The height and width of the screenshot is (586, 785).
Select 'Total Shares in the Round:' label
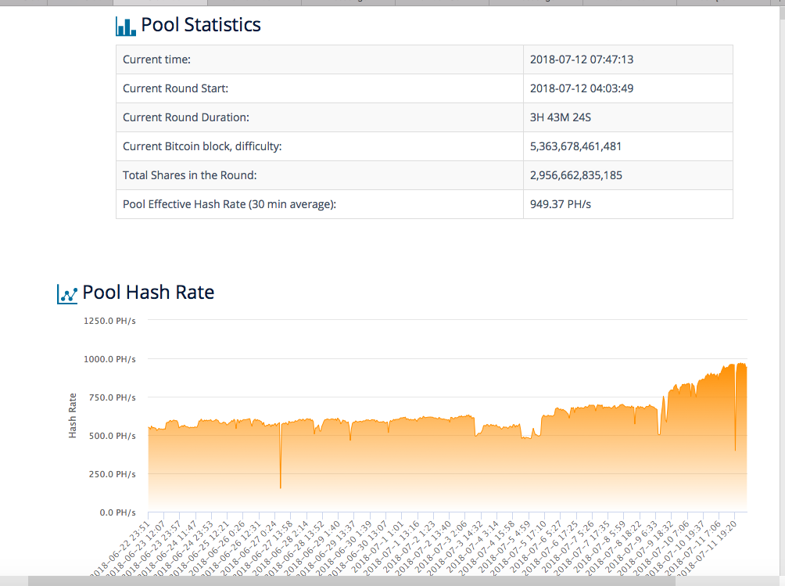(x=190, y=175)
